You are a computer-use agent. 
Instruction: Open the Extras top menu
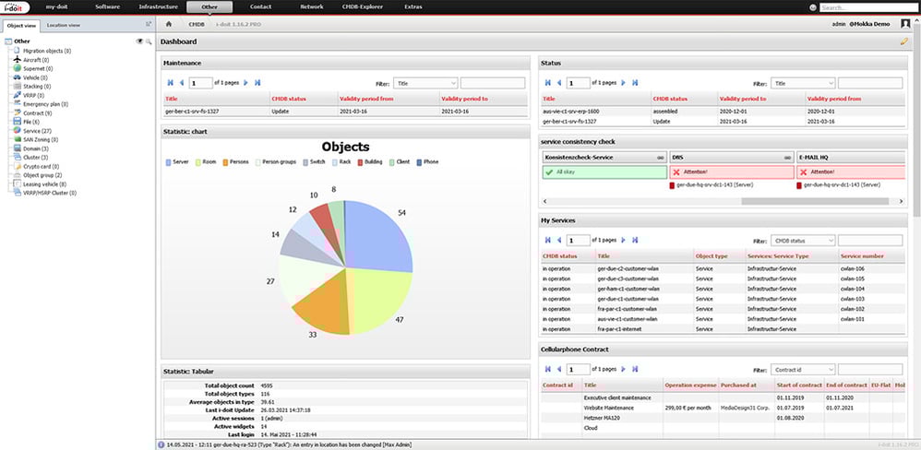[413, 7]
